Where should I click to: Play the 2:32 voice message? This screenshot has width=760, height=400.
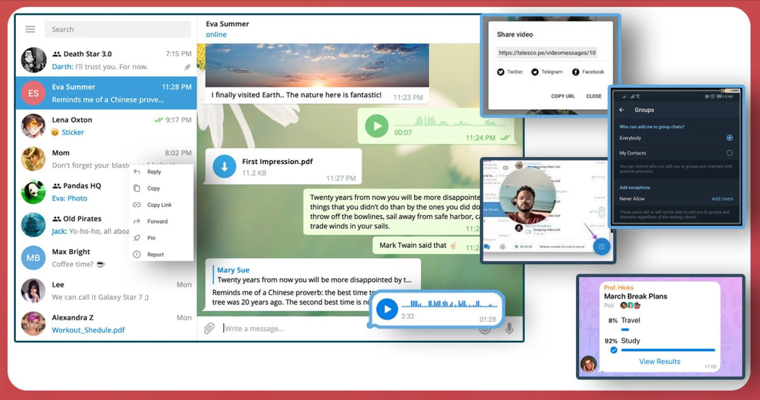(387, 309)
